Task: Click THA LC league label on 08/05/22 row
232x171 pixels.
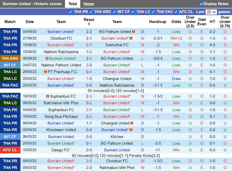Action: coord(10,103)
